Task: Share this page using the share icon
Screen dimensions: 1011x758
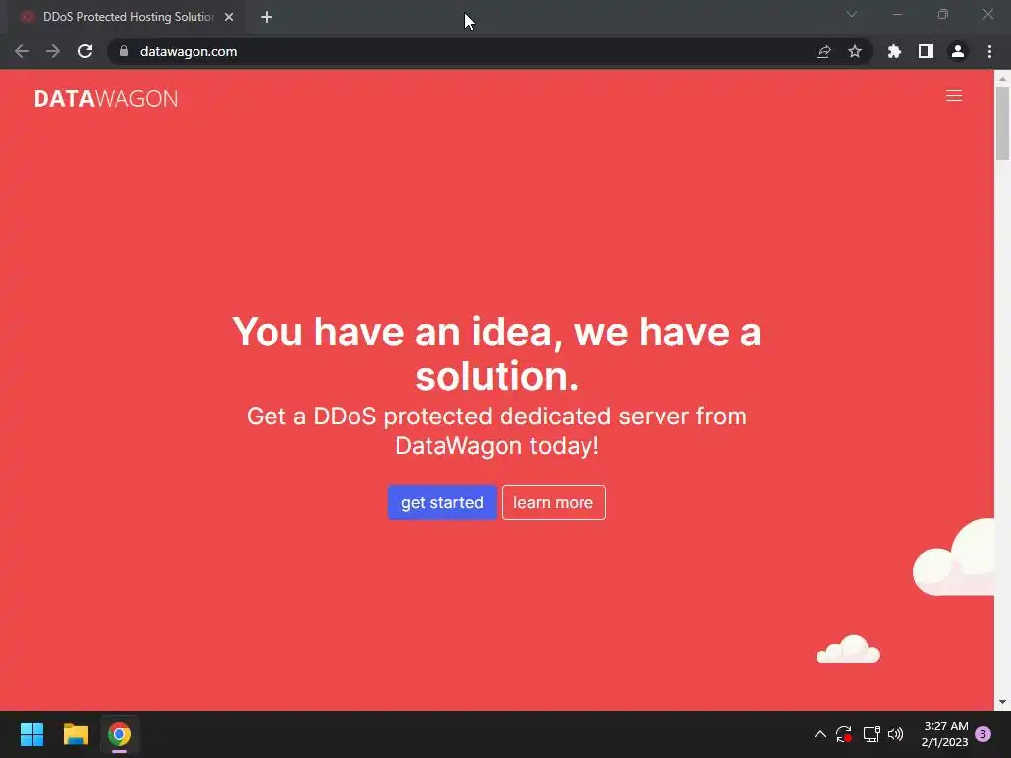Action: 823,51
